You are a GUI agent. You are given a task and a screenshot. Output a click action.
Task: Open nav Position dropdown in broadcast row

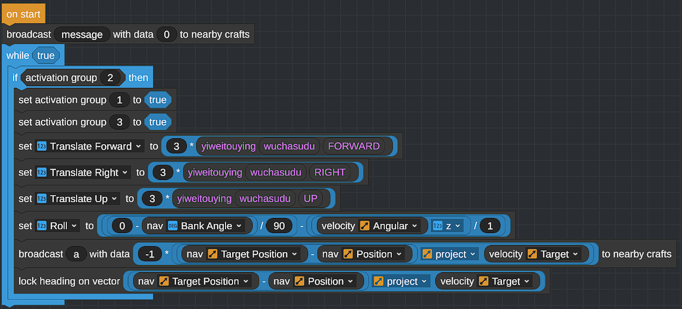tap(373, 254)
